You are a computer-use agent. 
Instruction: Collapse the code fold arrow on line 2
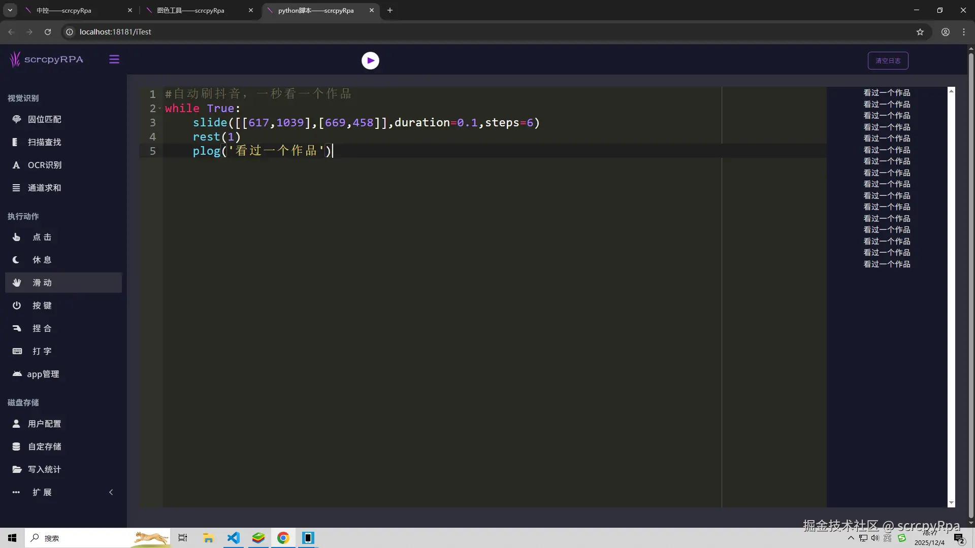point(159,109)
